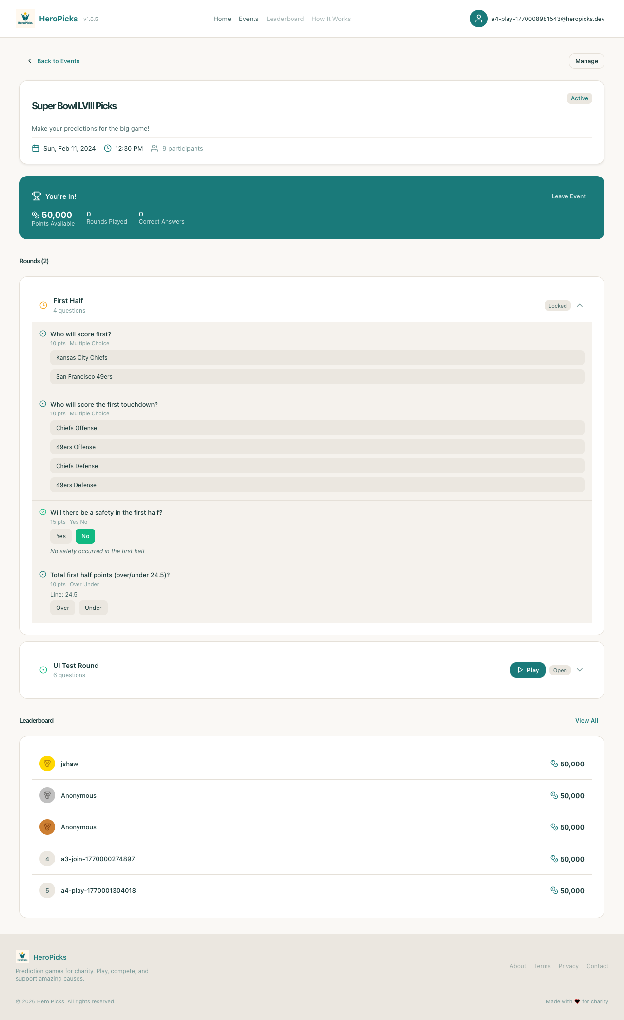Click the silver medal icon for second place

47,795
